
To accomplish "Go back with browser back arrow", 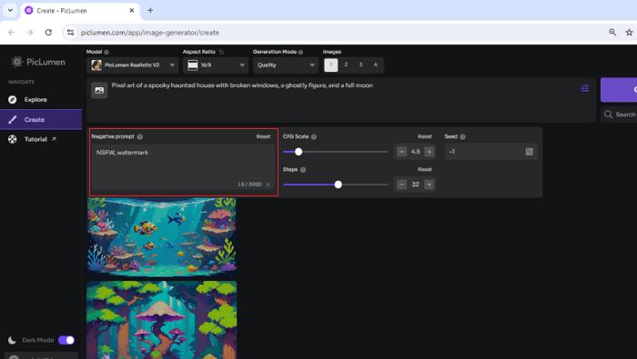I will coord(11,33).
